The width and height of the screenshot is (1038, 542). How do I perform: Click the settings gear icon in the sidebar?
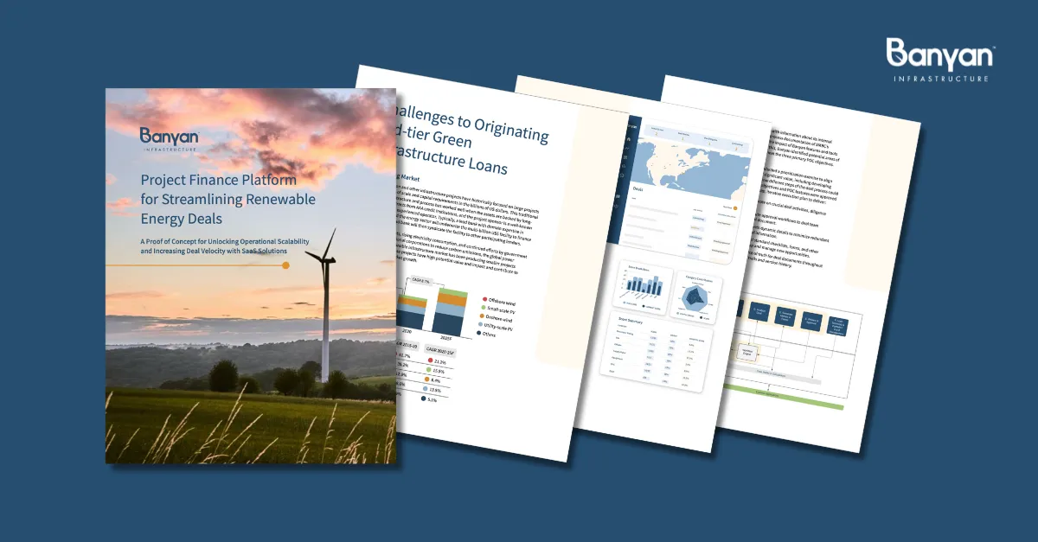622,175
